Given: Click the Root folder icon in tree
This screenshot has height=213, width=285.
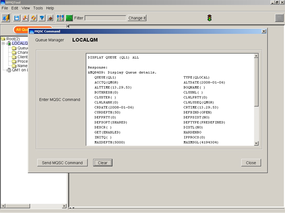Looking at the screenshot, I should pyautogui.click(x=3, y=39).
